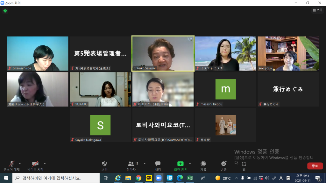The height and width of the screenshot is (183, 326).
Task: Expand video options arrow beside 비디오 시작
Action: pyautogui.click(x=45, y=164)
